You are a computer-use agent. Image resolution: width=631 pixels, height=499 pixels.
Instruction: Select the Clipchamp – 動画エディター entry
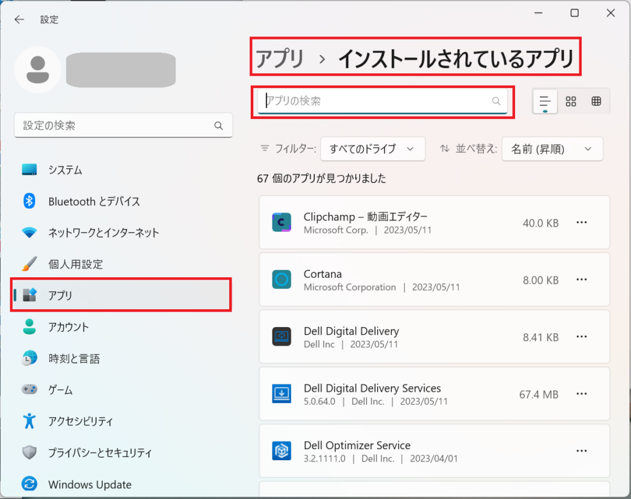tap(434, 222)
